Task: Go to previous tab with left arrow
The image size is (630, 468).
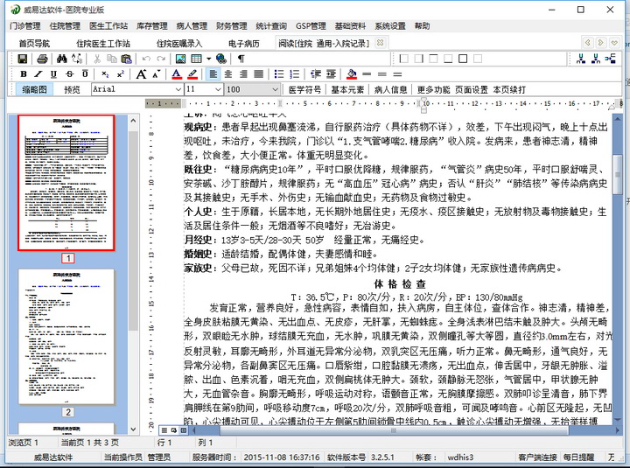Action: (588, 43)
